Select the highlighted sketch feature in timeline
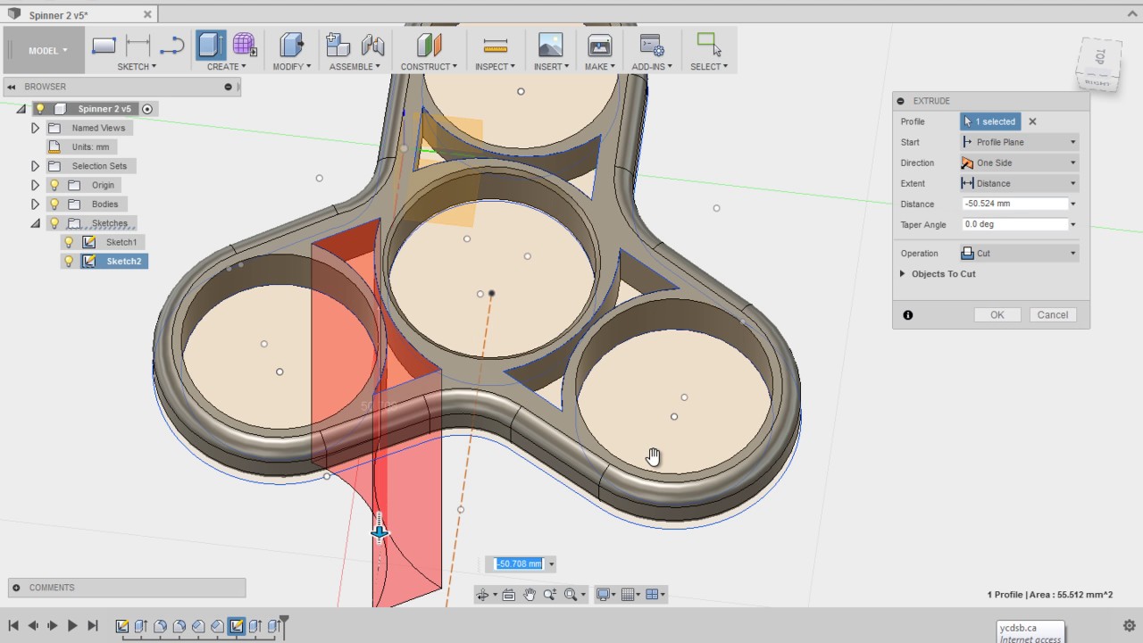 (237, 626)
